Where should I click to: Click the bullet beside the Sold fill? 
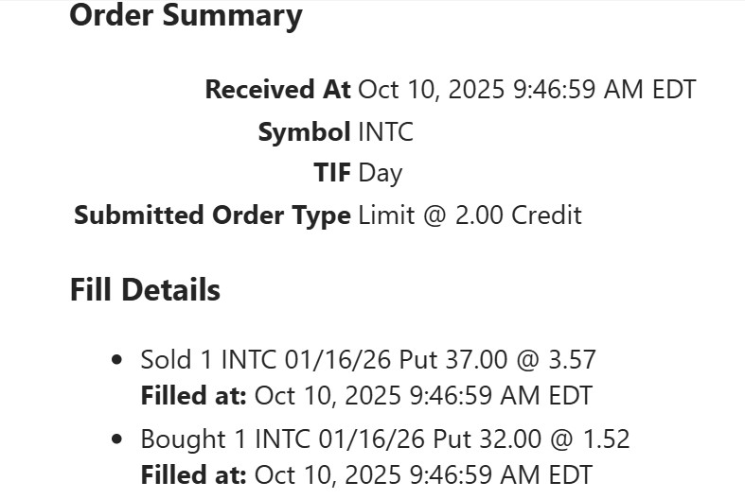click(117, 360)
